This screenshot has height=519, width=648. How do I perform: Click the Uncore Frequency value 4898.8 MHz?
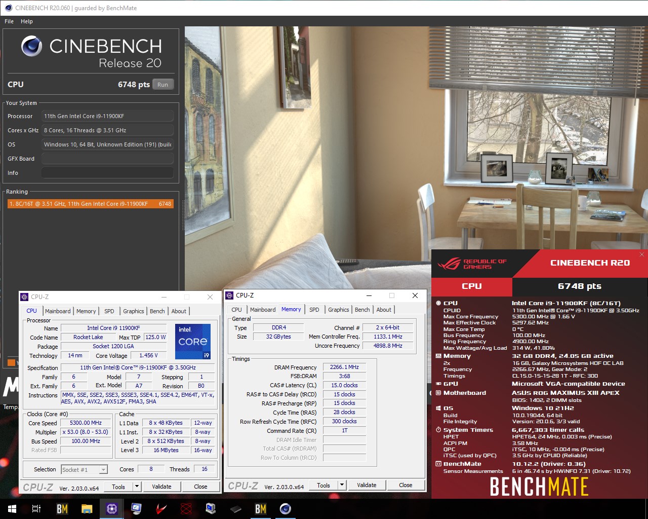point(388,346)
